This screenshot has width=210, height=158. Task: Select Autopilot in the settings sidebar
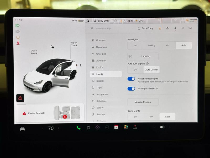tap(101, 61)
